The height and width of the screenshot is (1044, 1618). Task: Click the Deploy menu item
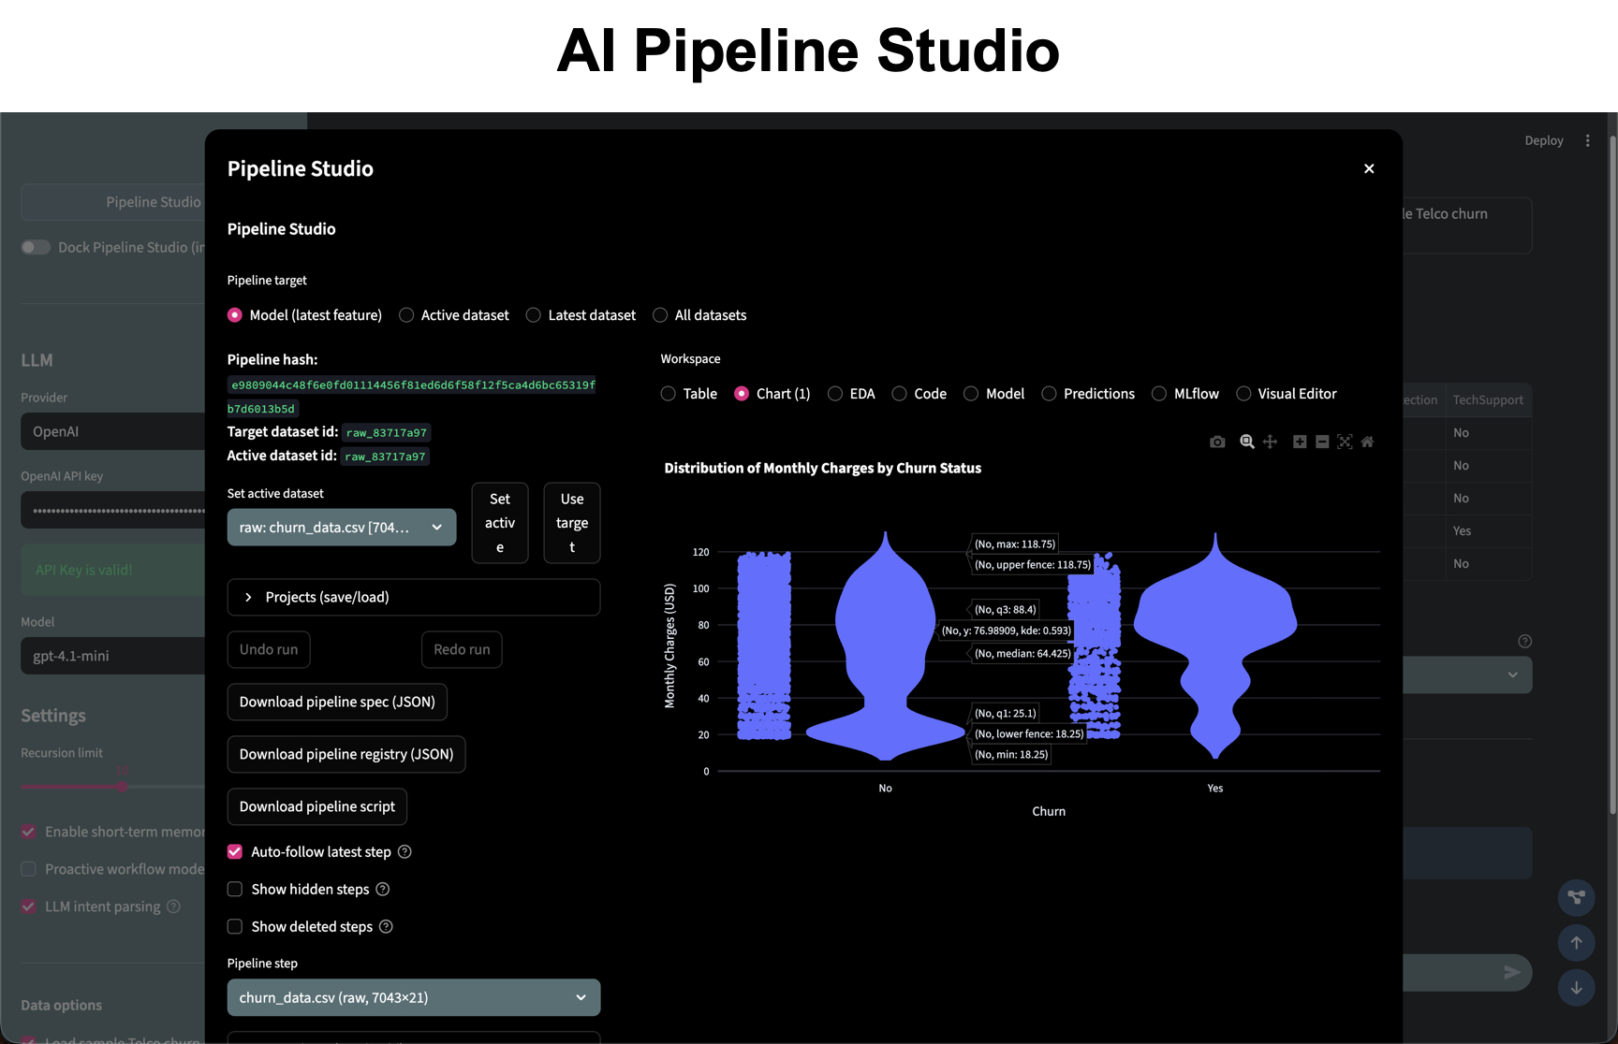1543,140
